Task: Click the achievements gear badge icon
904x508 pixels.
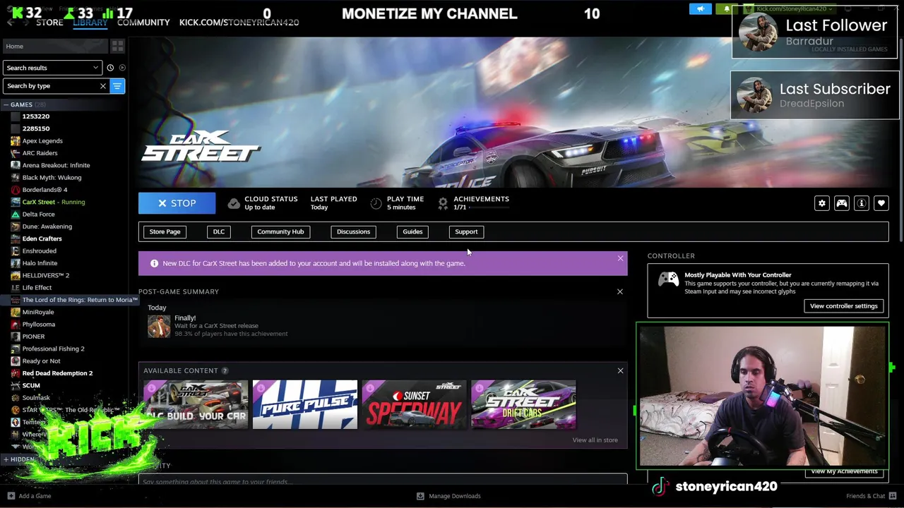Action: point(443,203)
